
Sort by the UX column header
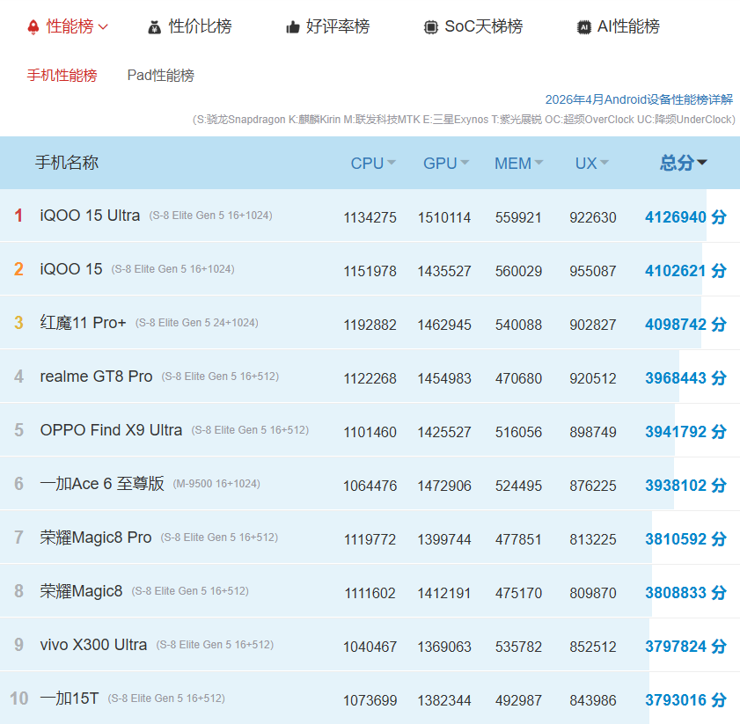[x=592, y=164]
